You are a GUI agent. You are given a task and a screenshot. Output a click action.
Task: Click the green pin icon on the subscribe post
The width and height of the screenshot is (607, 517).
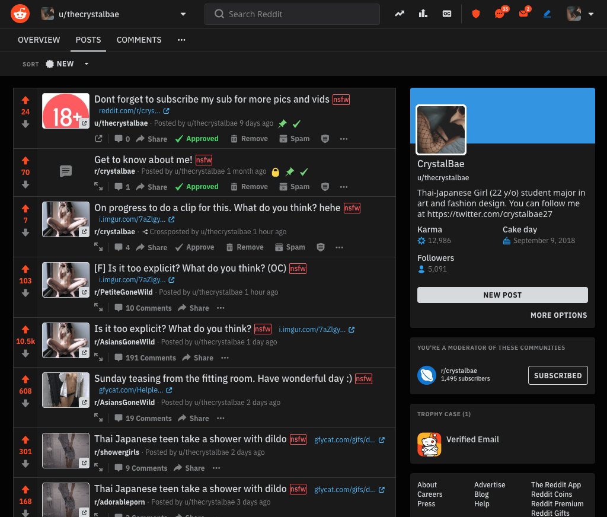click(283, 123)
